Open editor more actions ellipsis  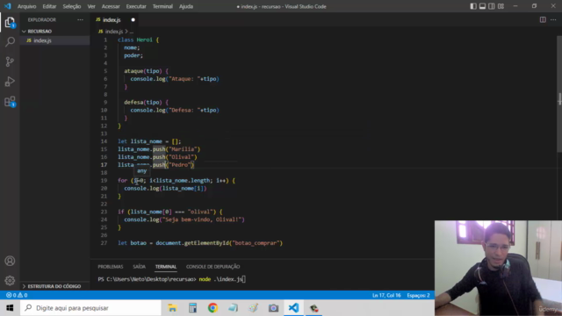[x=553, y=19]
